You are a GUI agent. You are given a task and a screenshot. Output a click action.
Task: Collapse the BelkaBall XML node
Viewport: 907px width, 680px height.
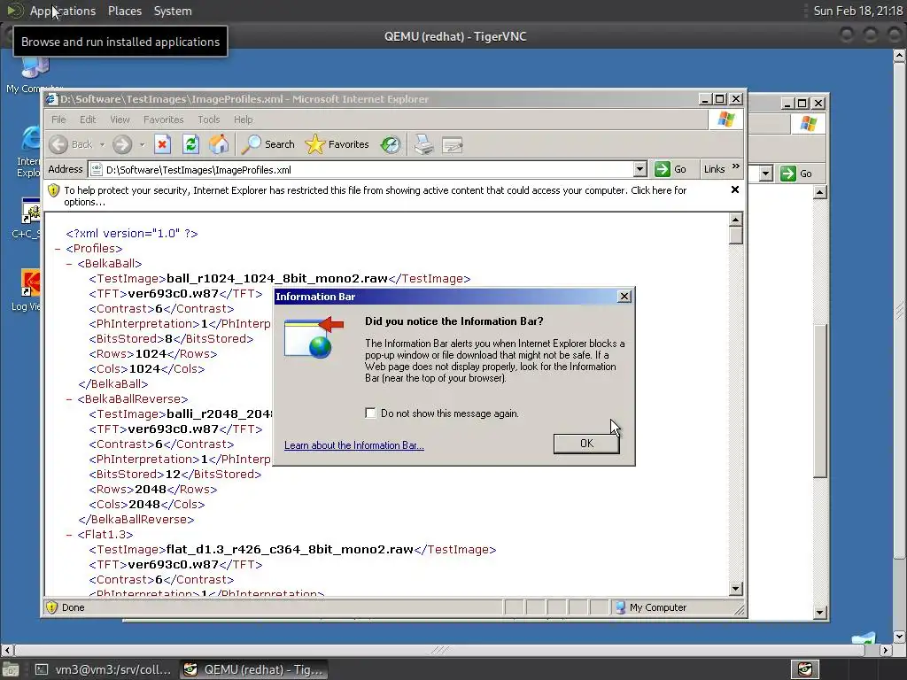[x=69, y=264]
